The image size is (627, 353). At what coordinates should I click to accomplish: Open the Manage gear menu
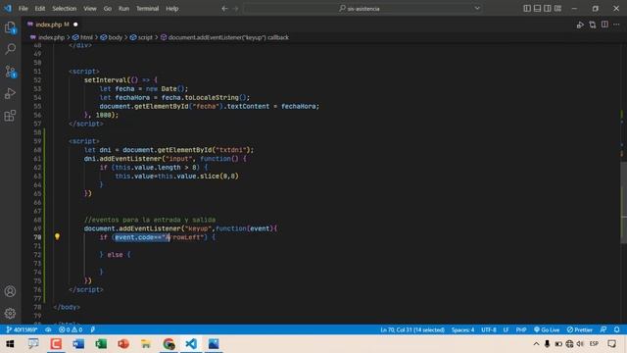point(11,313)
